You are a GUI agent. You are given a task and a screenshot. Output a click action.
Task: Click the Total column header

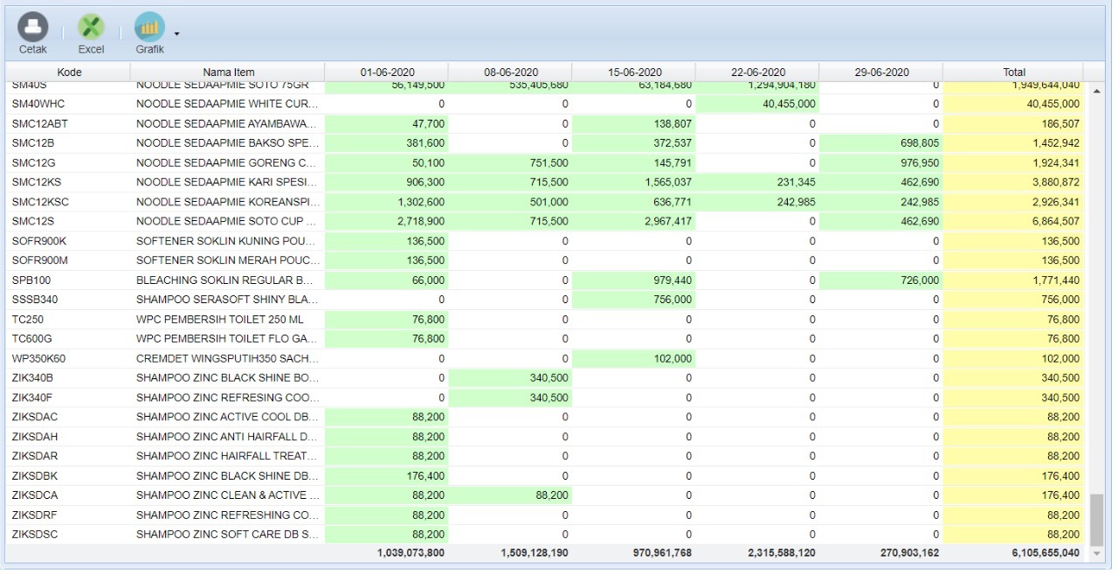point(1013,73)
